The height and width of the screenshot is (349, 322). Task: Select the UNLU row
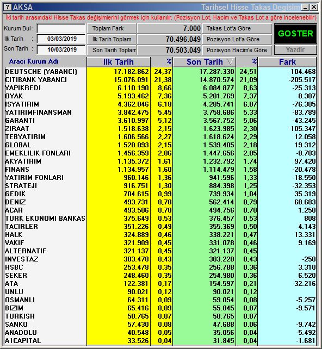coord(160,292)
